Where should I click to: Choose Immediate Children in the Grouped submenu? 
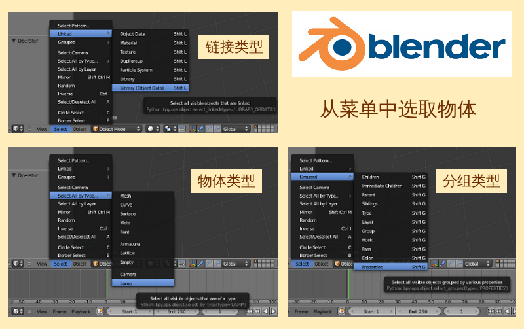tap(390, 186)
